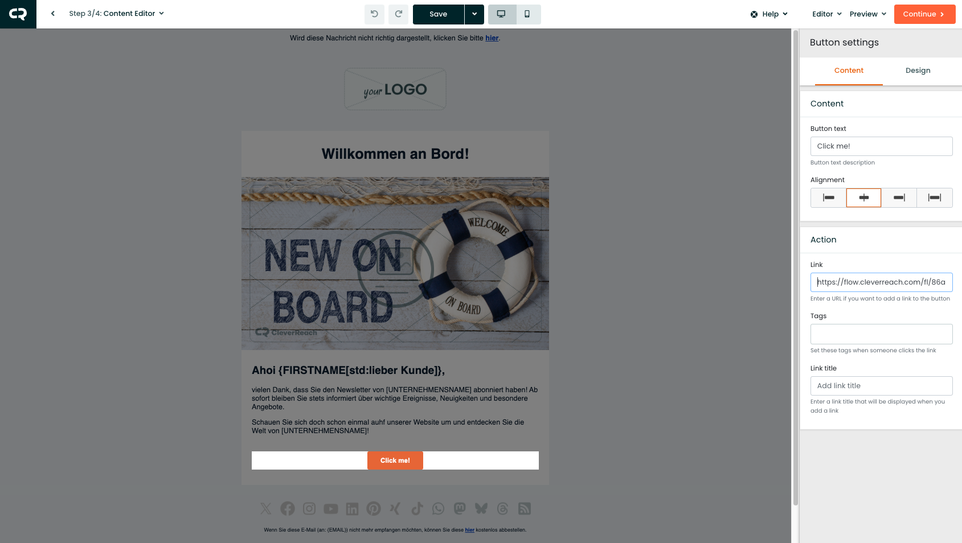Click the Tags input field
Image resolution: width=962 pixels, height=543 pixels.
881,334
